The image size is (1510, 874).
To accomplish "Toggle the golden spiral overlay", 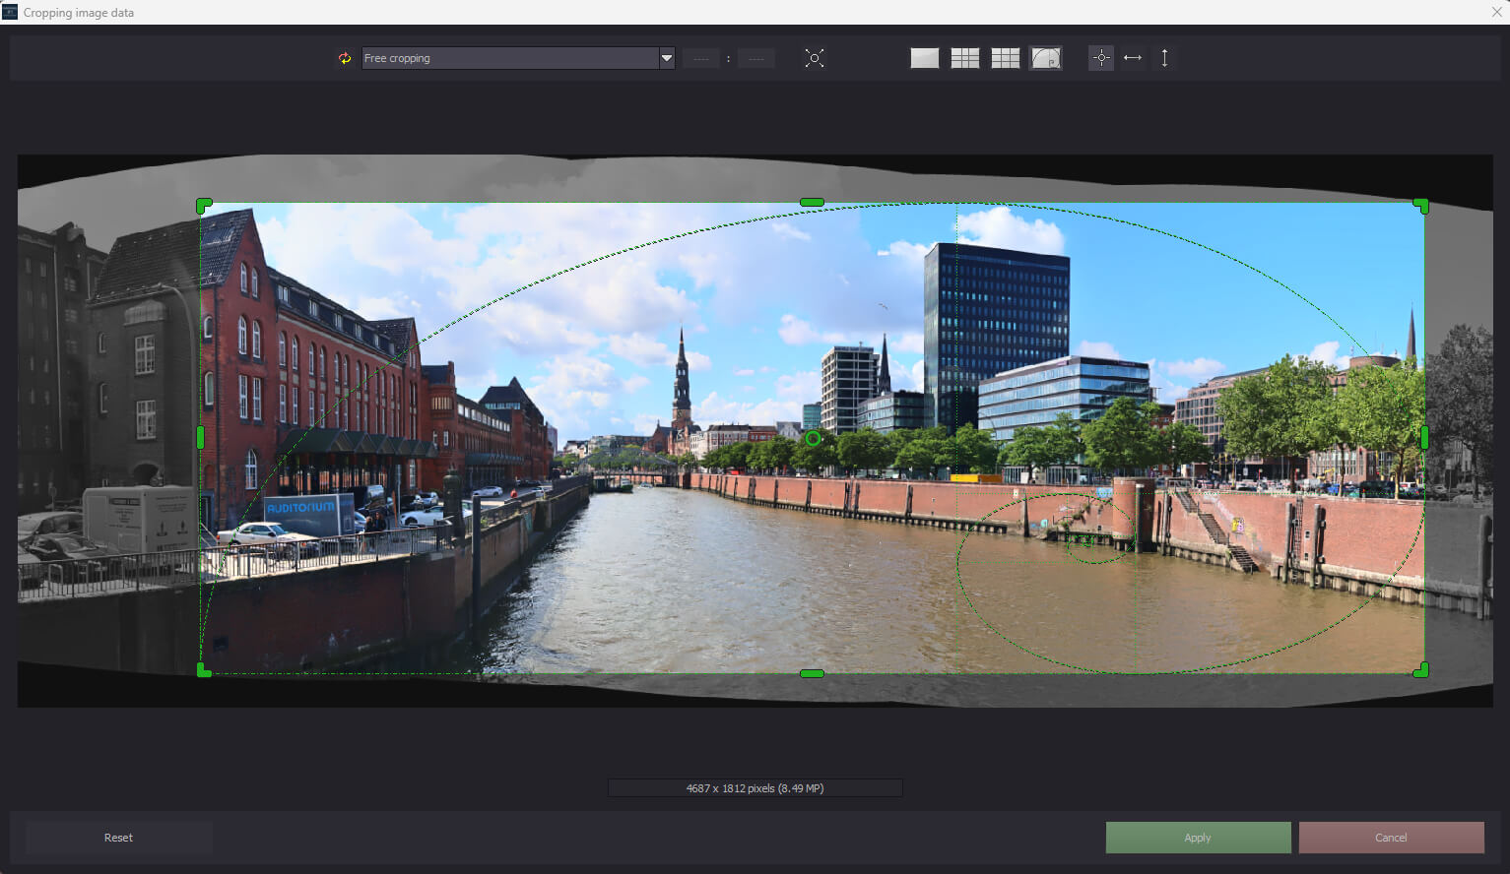I will (x=1045, y=58).
